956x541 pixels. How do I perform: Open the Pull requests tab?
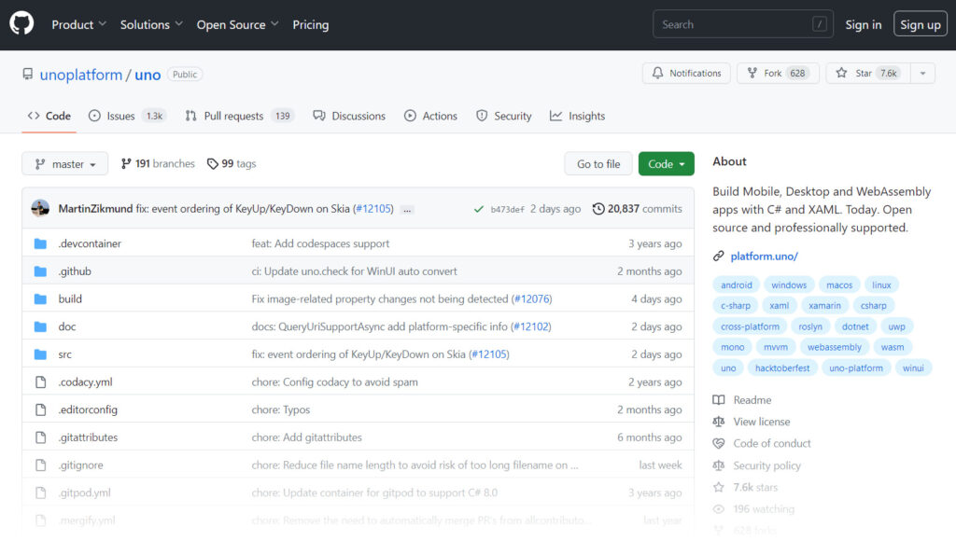coord(240,116)
